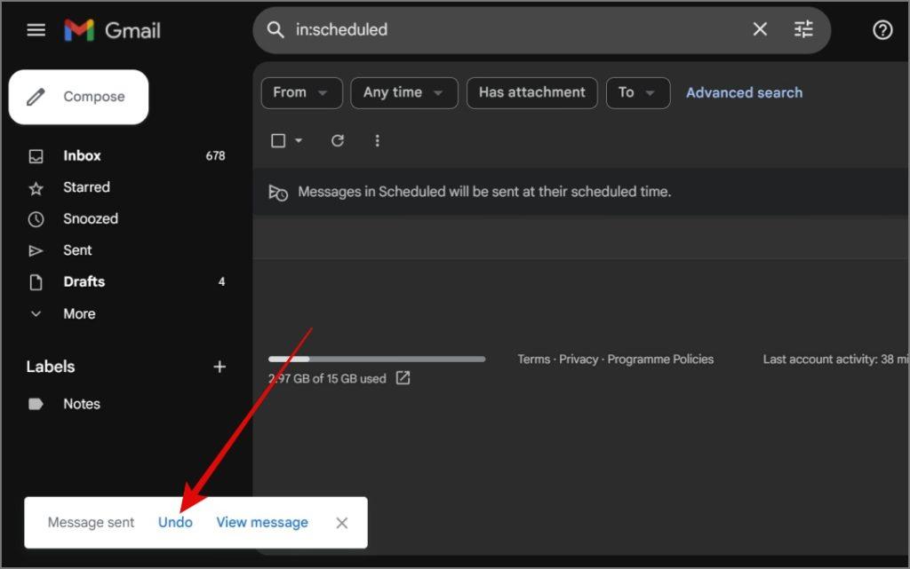Open the three-dot more options menu
The width and height of the screenshot is (910, 569).
click(377, 141)
